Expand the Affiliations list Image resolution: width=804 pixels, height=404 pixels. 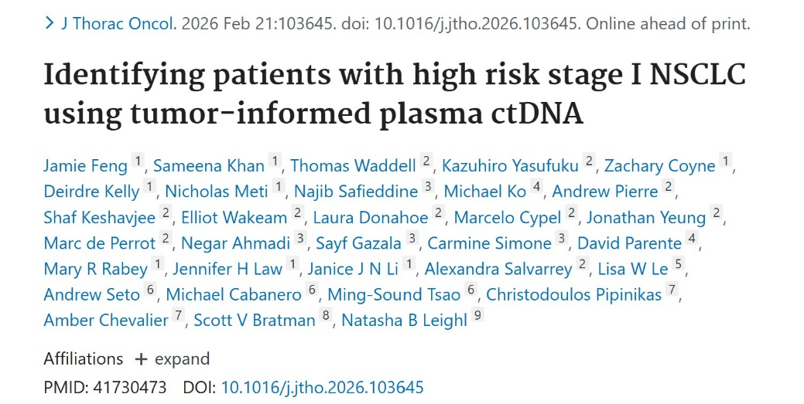(x=172, y=359)
